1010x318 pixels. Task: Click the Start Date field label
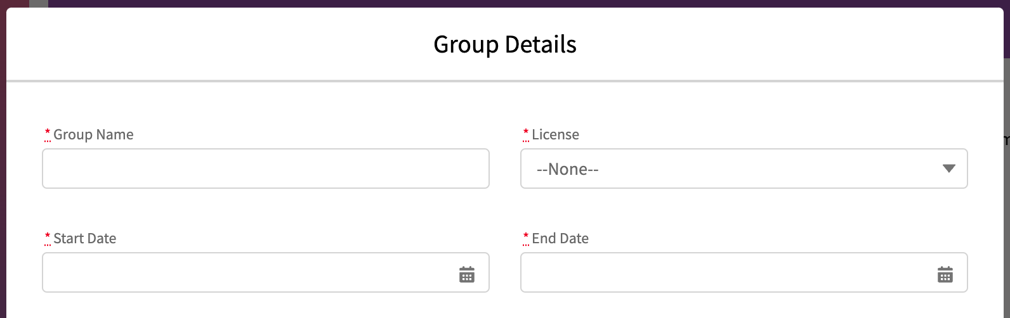click(x=84, y=238)
